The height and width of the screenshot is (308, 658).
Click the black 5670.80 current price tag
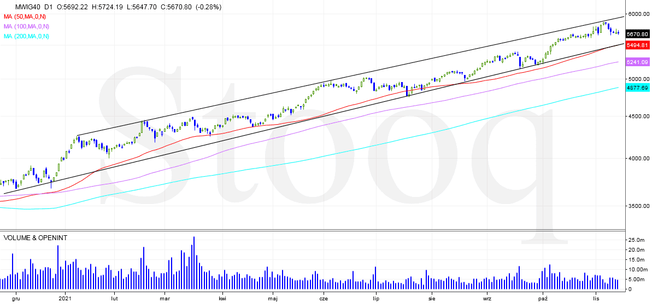[x=637, y=34]
